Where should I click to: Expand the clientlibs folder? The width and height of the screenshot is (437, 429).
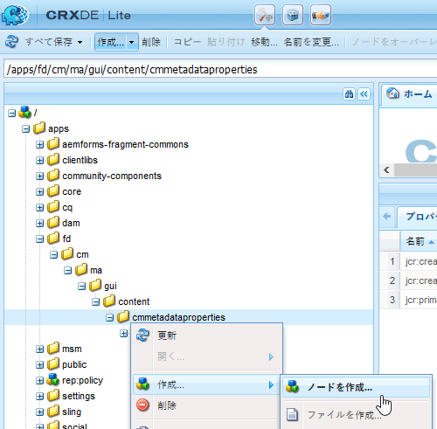click(x=39, y=160)
